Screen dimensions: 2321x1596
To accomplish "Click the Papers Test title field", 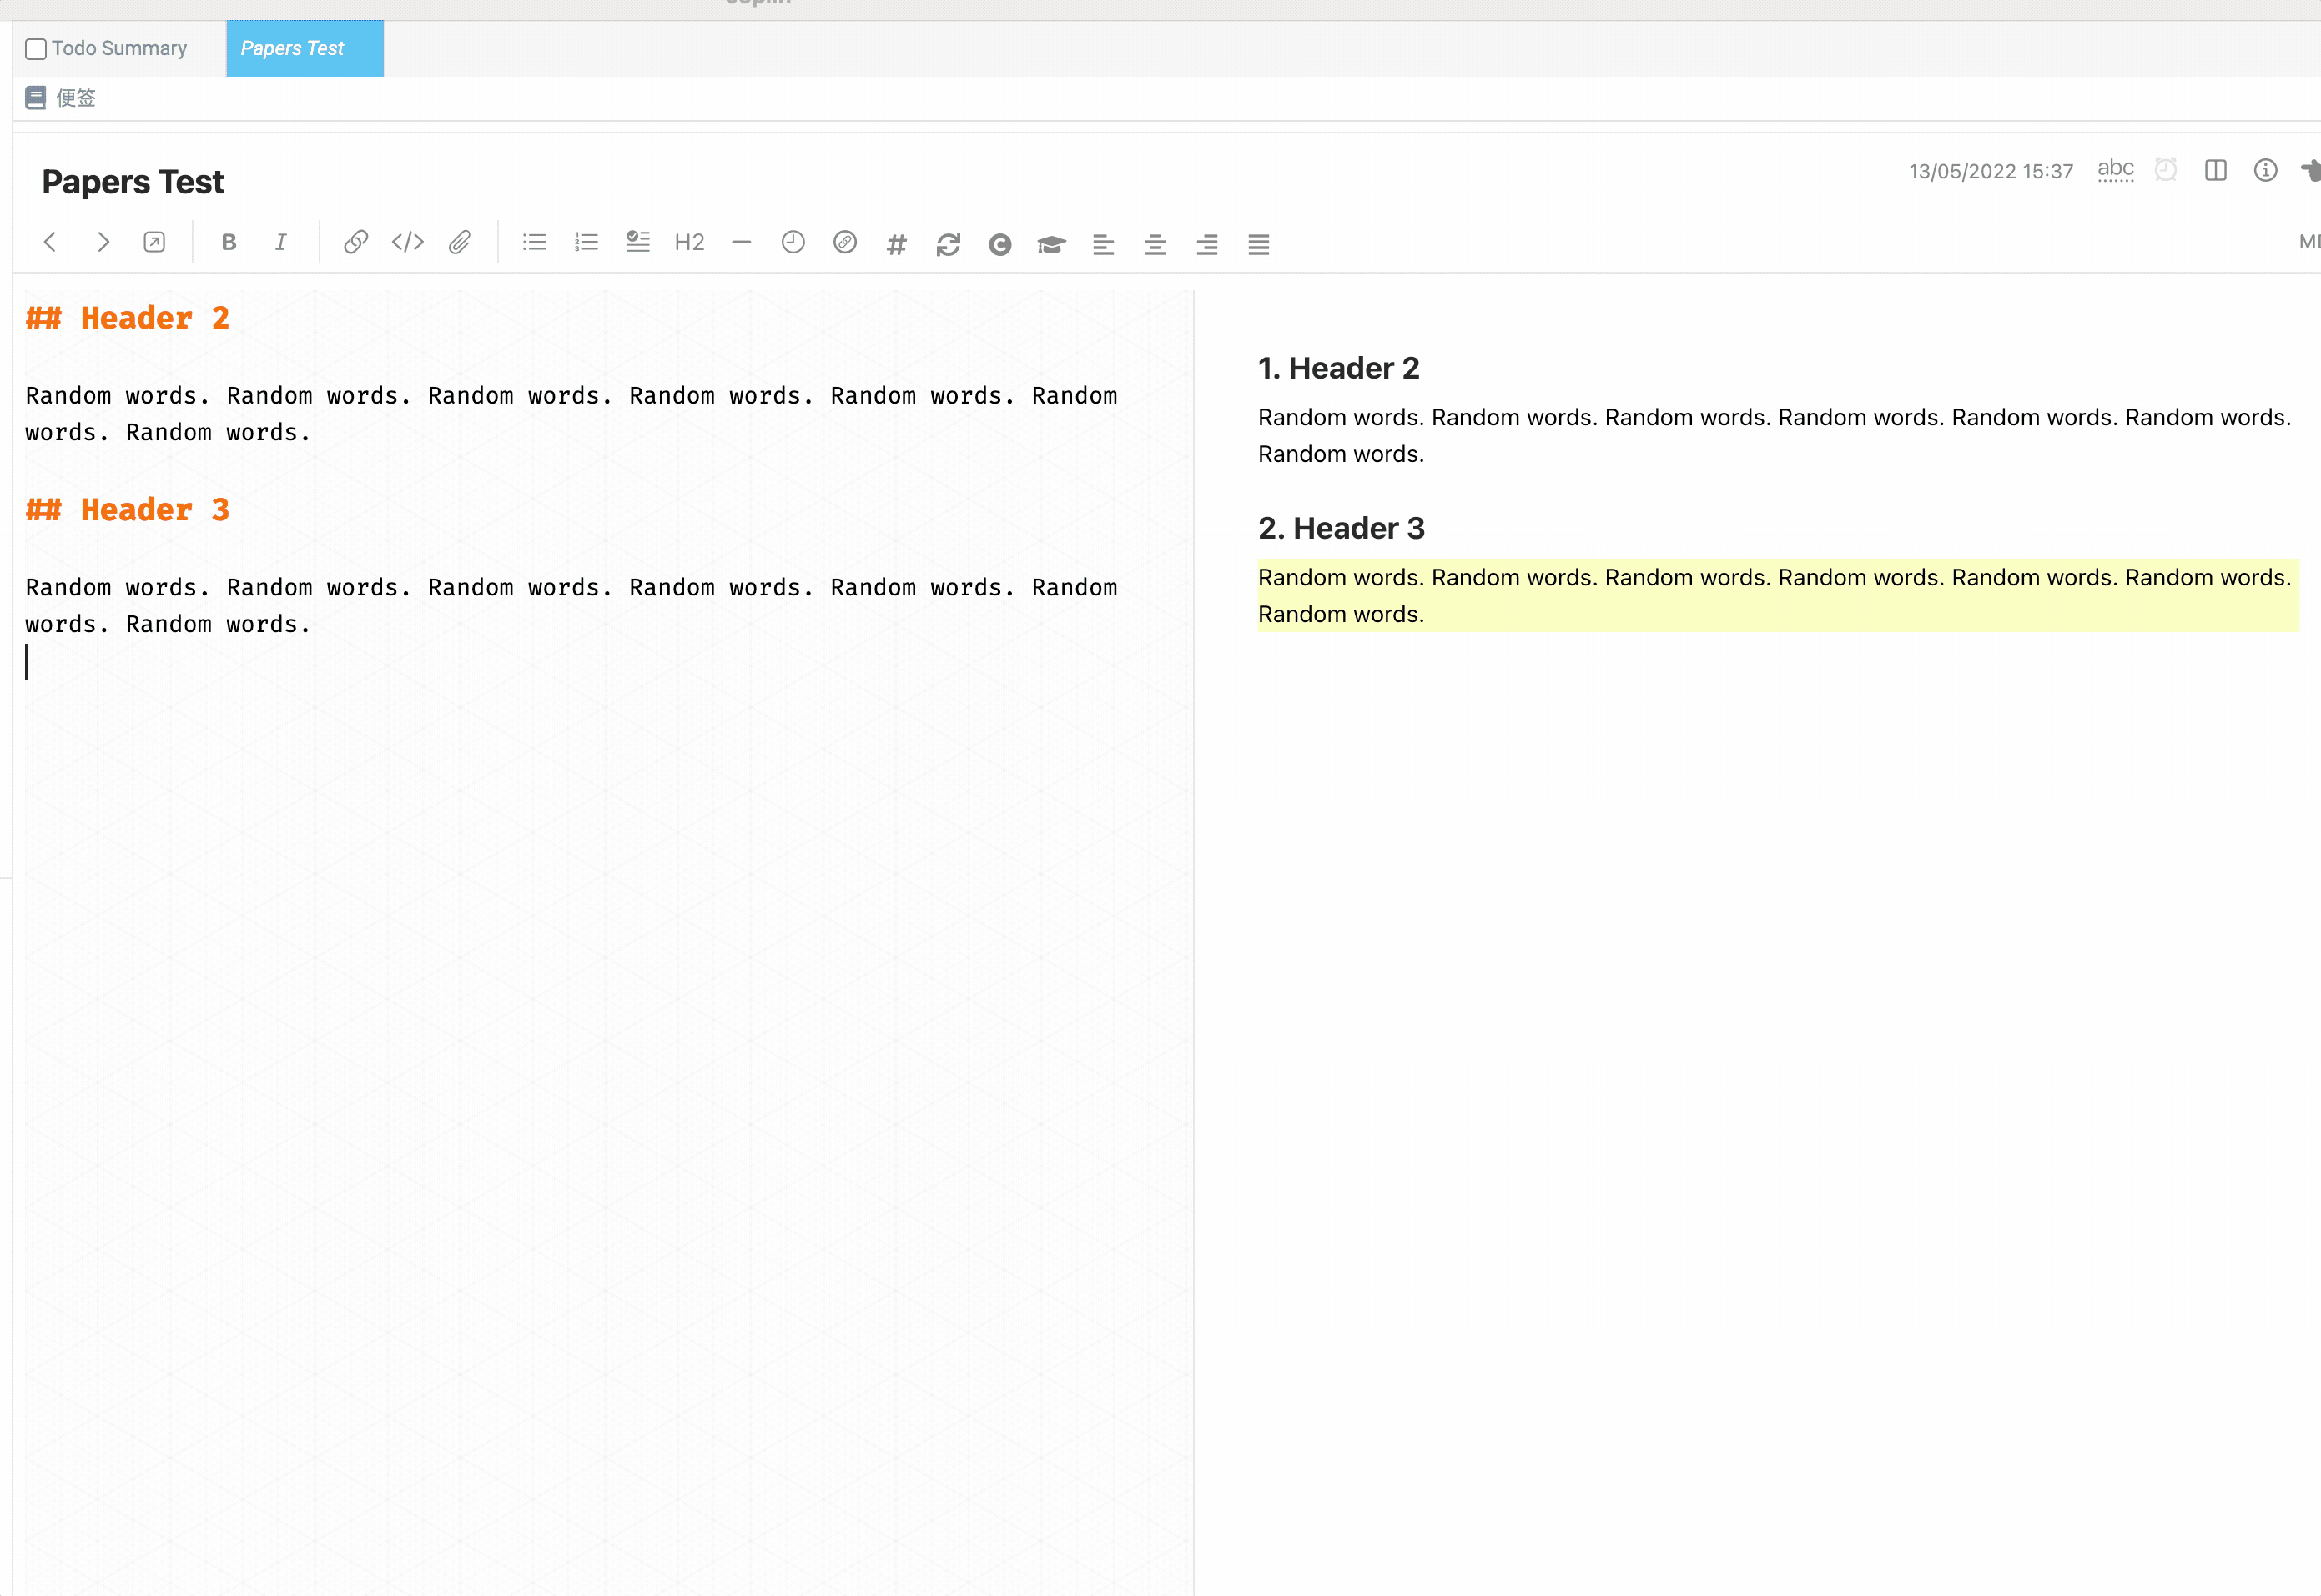I will (x=133, y=182).
